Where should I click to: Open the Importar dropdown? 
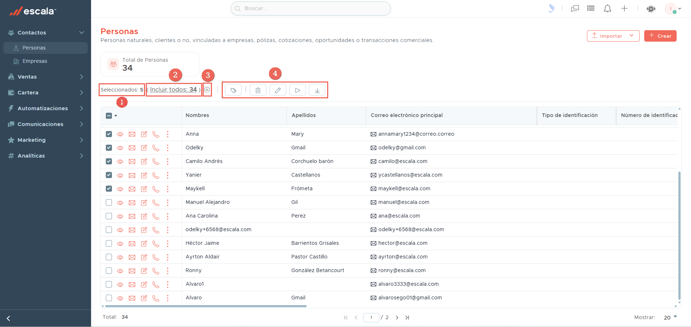[613, 36]
